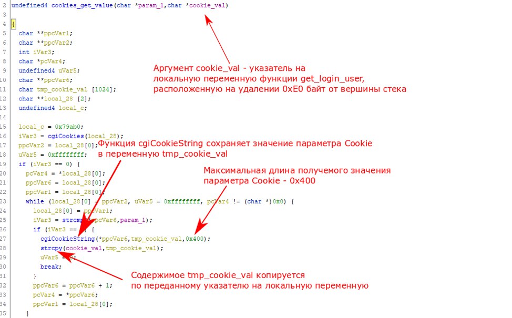Click the while keyword
The height and width of the screenshot is (318, 512).
(x=35, y=201)
